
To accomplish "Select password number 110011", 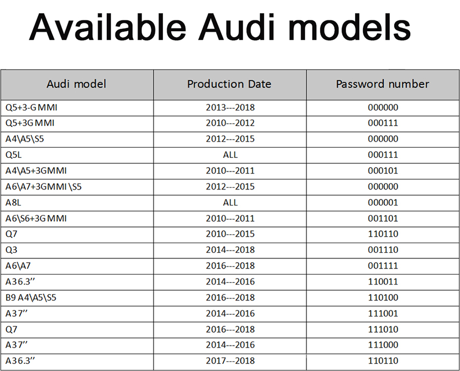I will coord(383,282).
